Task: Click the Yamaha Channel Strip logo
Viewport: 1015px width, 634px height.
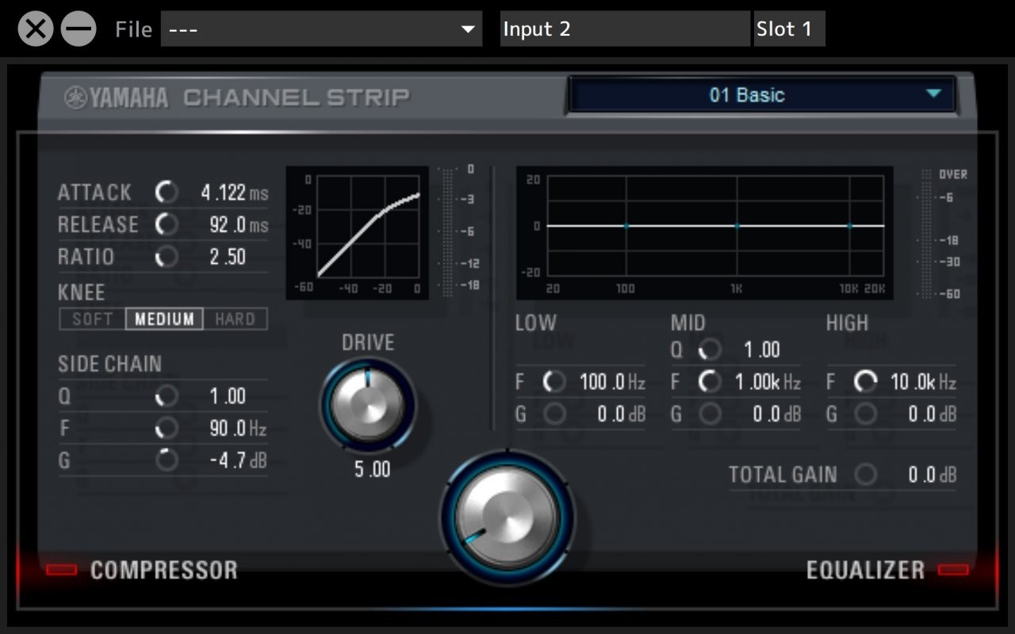Action: click(x=237, y=97)
